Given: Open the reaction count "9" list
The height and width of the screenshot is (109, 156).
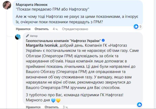Looking at the screenshot, I should click(140, 26).
